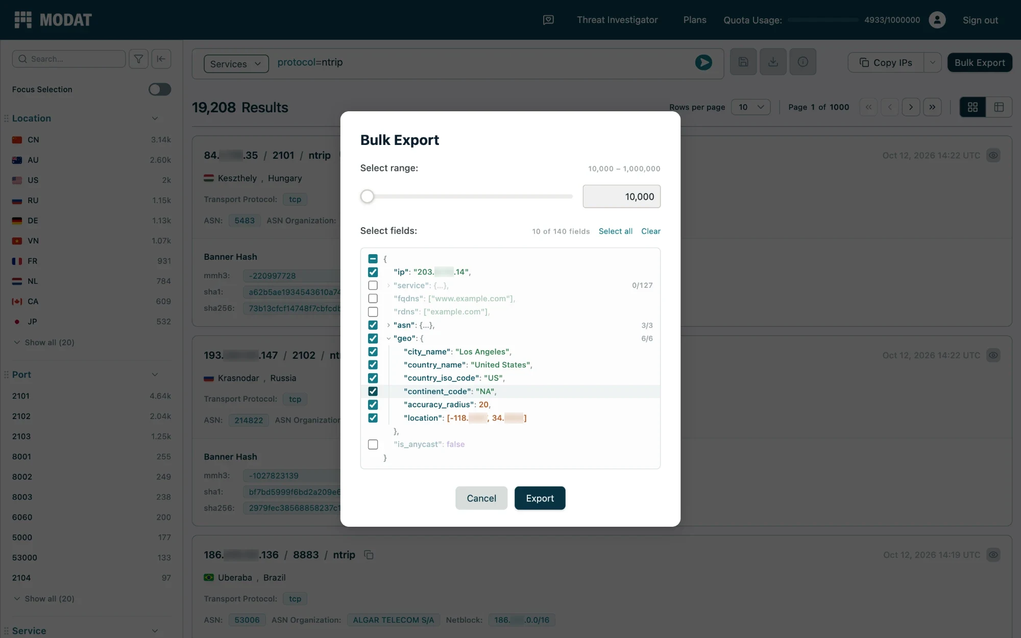Image resolution: width=1021 pixels, height=638 pixels.
Task: Click the Select all link
Action: (x=615, y=231)
